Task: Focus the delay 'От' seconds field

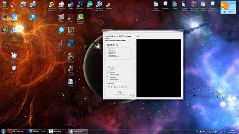Action: [112, 87]
